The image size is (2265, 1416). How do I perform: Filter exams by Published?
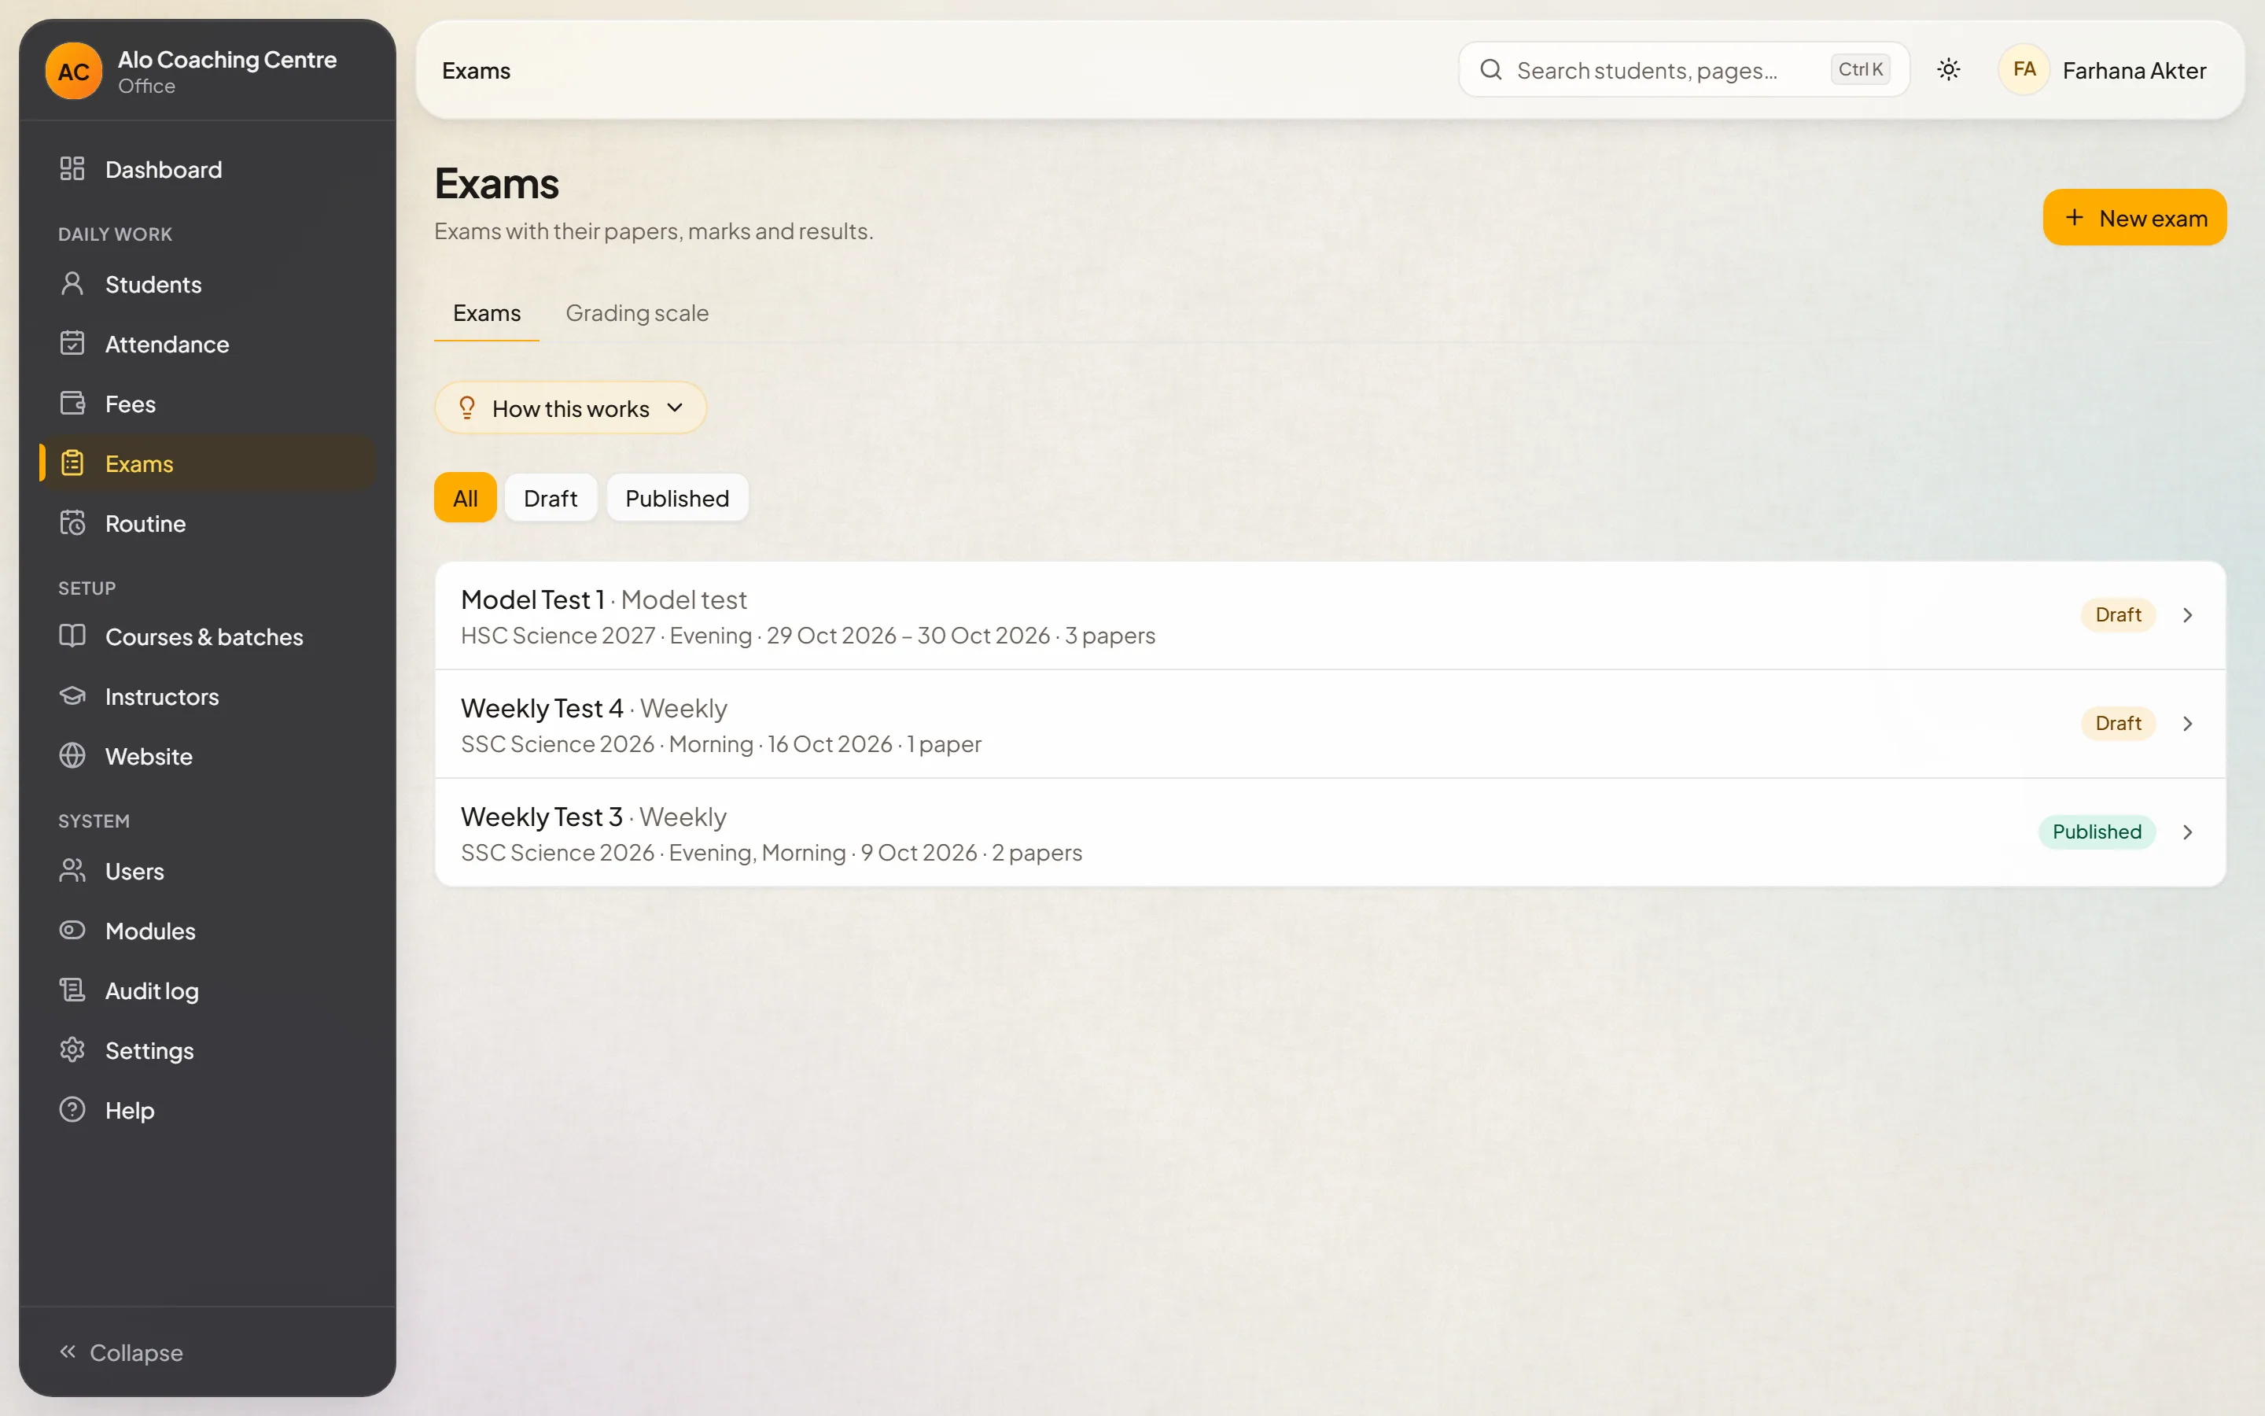(676, 498)
